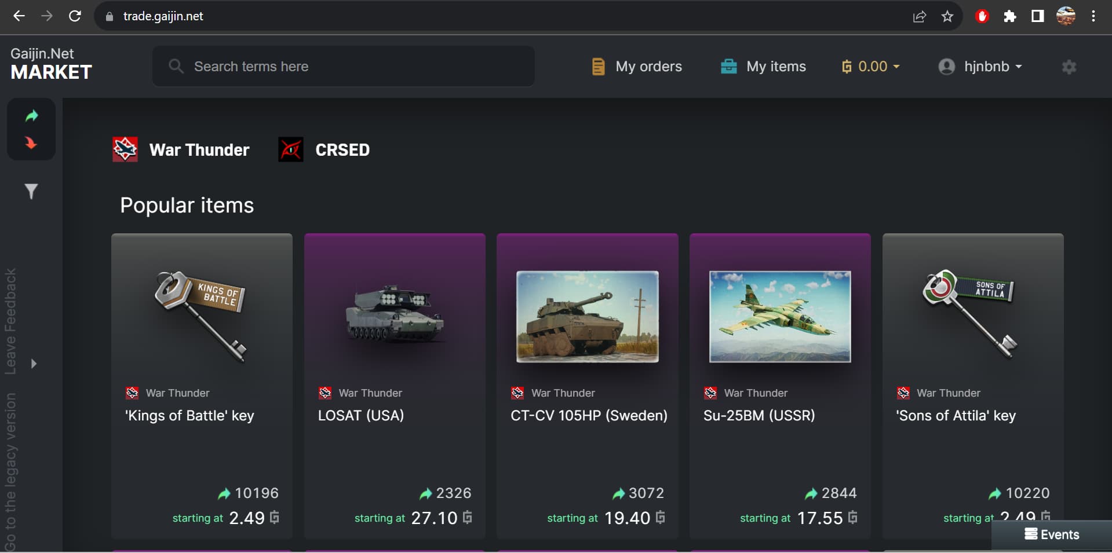Viewport: 1112px width, 553px height.
Task: Click the red buy arrow in sidebar
Action: (x=31, y=142)
